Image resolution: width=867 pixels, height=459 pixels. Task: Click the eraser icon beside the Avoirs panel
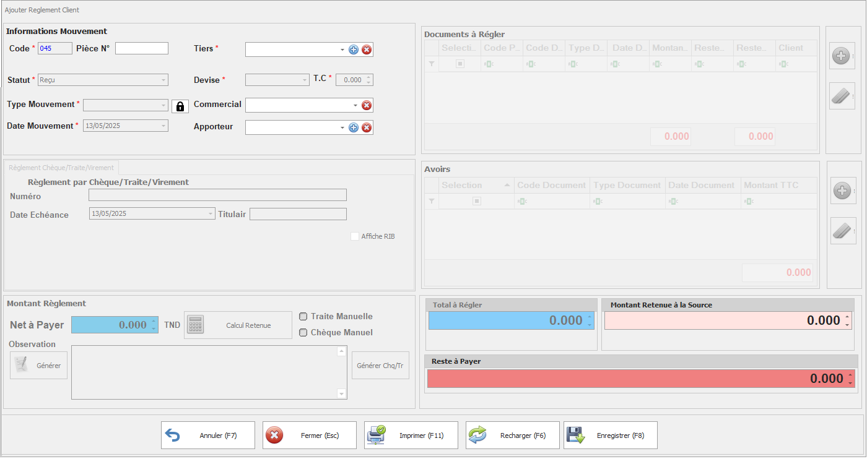coord(843,231)
